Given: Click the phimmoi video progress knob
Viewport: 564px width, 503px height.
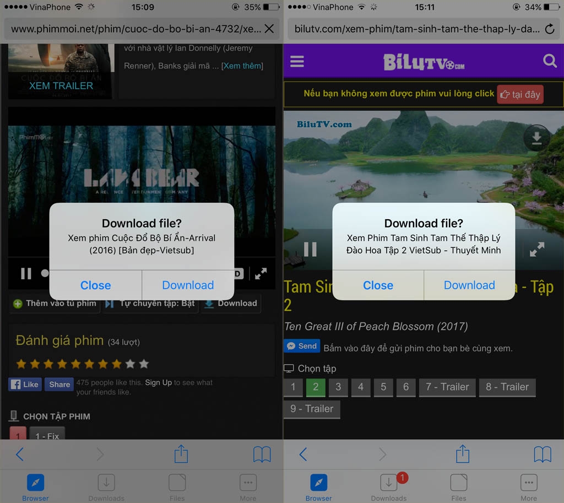Looking at the screenshot, I should point(45,273).
